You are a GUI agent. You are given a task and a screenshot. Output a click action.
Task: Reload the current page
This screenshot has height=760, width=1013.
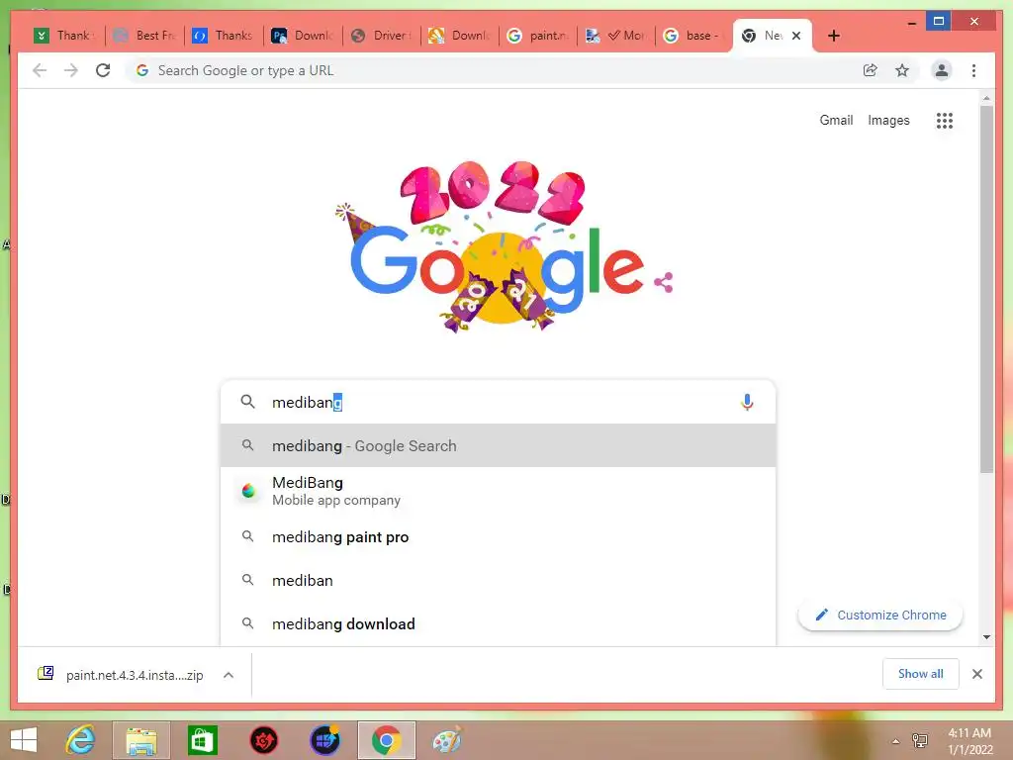(x=103, y=70)
